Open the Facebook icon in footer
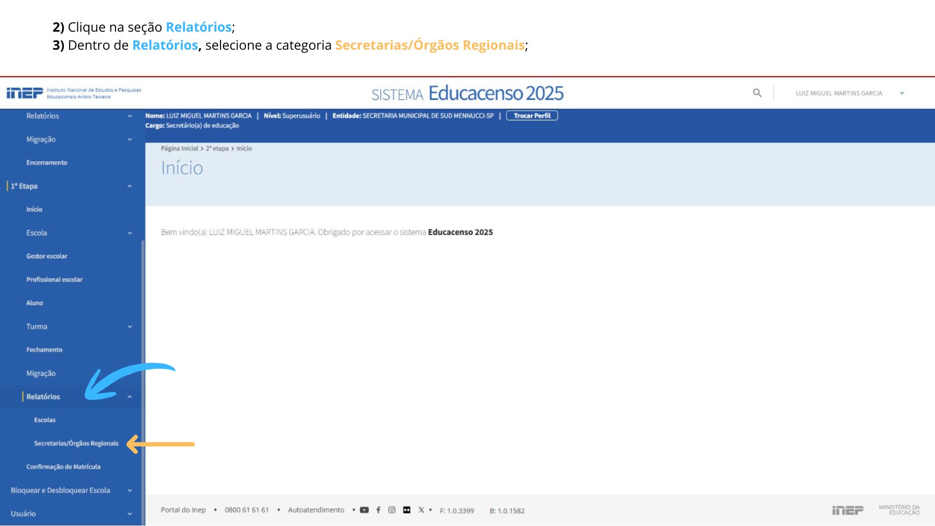 click(378, 510)
